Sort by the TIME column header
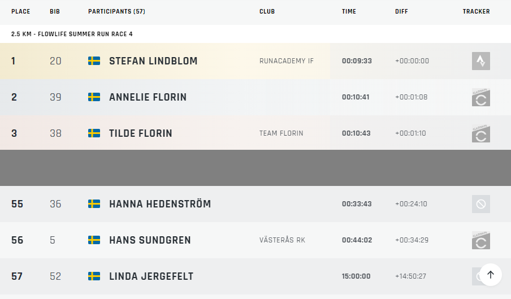Viewport: 511px width, 299px height. tap(349, 11)
